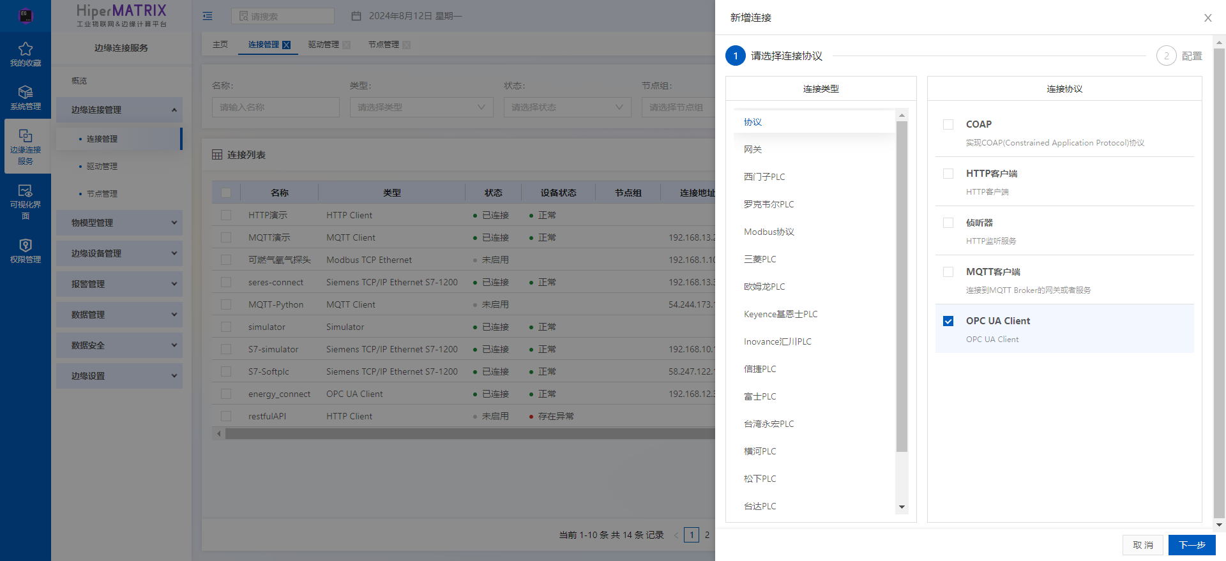Viewport: 1226px width, 561px height.
Task: Collapse the 边缘连接管理 menu group
Action: pyautogui.click(x=119, y=110)
